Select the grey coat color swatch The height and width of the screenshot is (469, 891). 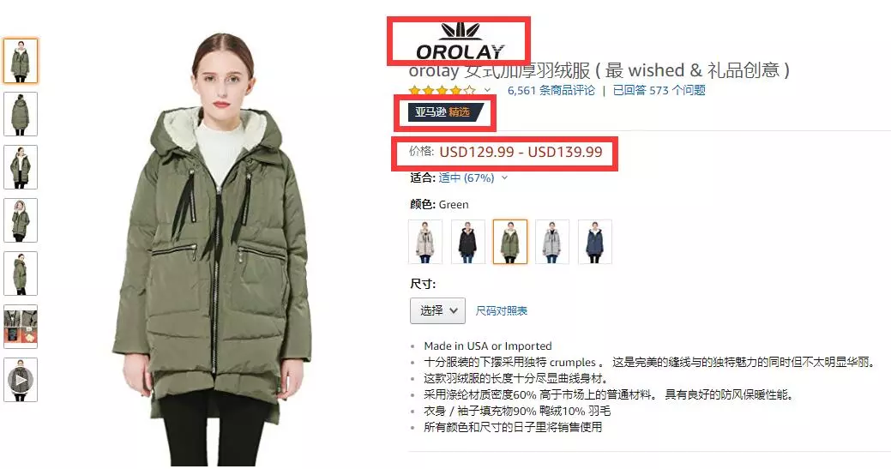point(552,241)
